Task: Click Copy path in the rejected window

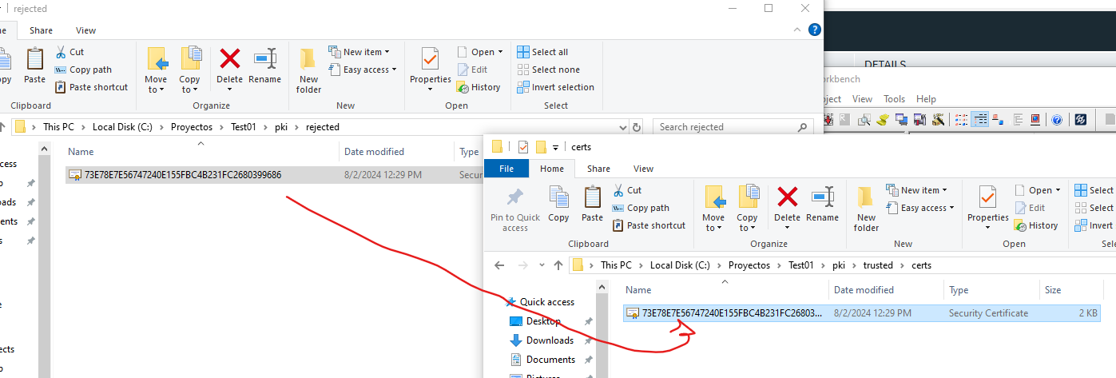Action: tap(83, 70)
